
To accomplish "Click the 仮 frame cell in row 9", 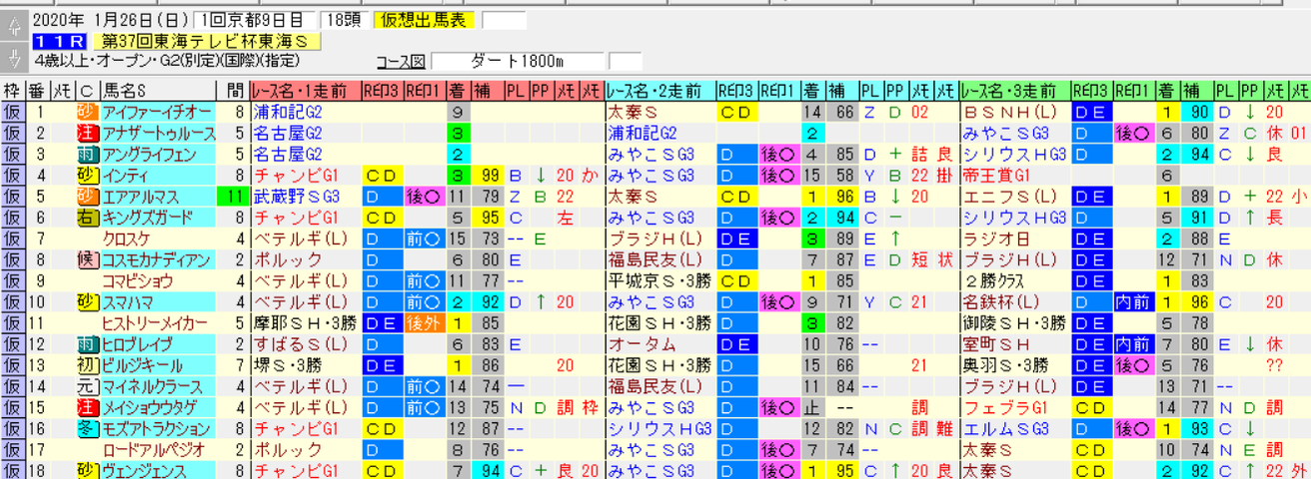I will (12, 280).
